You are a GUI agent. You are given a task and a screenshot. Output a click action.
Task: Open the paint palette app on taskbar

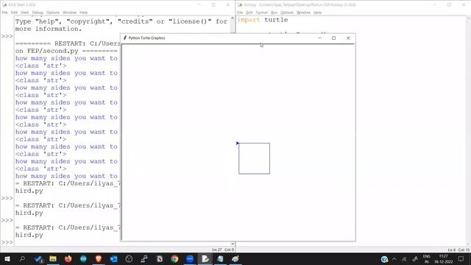click(x=235, y=258)
